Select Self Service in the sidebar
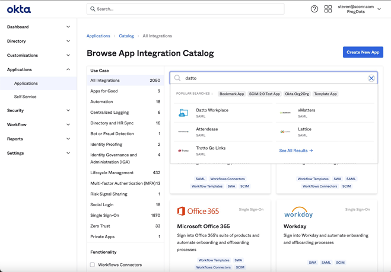The height and width of the screenshot is (272, 391). 26,97
